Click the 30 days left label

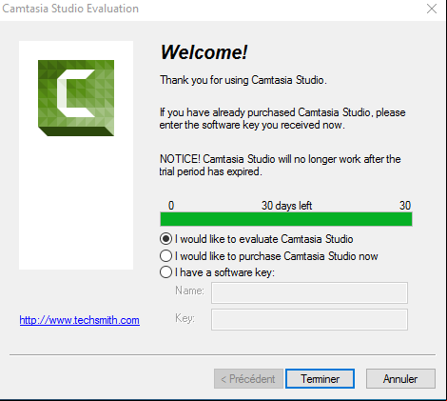tap(286, 206)
